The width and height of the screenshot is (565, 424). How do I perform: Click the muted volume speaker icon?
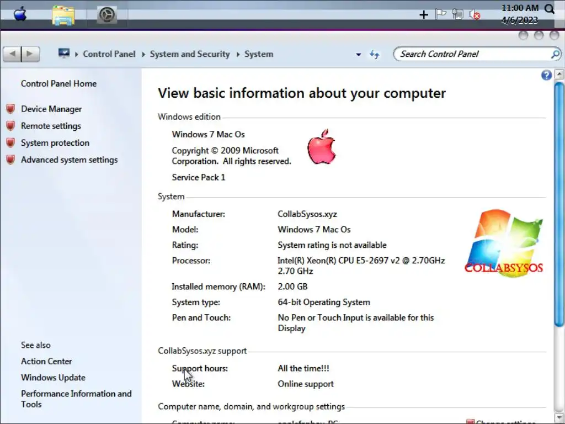475,15
